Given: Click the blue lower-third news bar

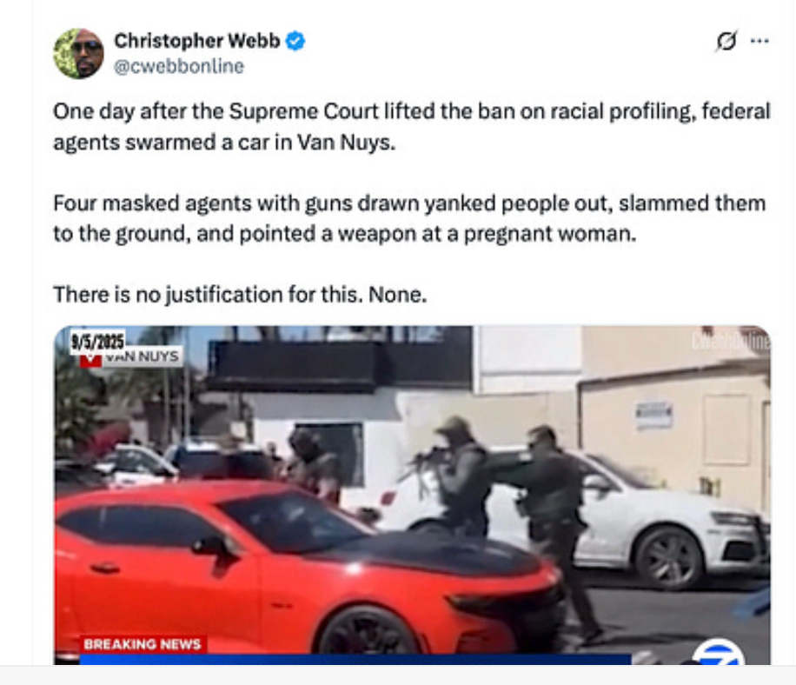Looking at the screenshot, I should (x=355, y=659).
